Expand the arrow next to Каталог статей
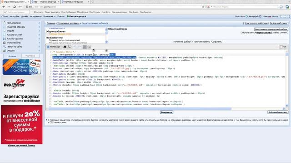 point(39,35)
